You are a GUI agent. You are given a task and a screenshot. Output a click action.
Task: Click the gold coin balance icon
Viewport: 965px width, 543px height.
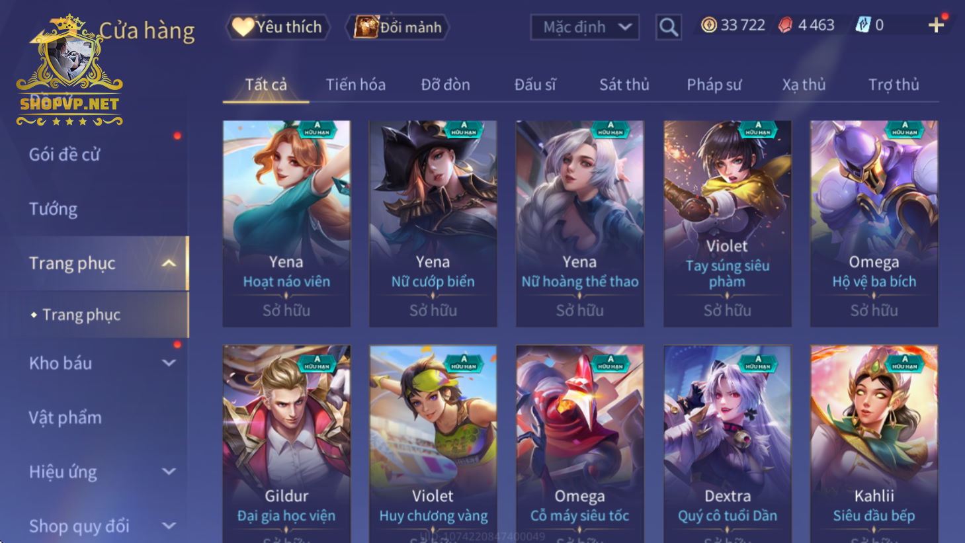(x=709, y=25)
